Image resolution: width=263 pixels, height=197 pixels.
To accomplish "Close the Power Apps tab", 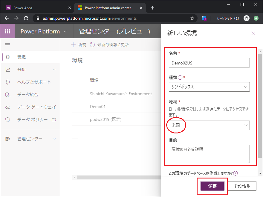I will pyautogui.click(x=70, y=8).
